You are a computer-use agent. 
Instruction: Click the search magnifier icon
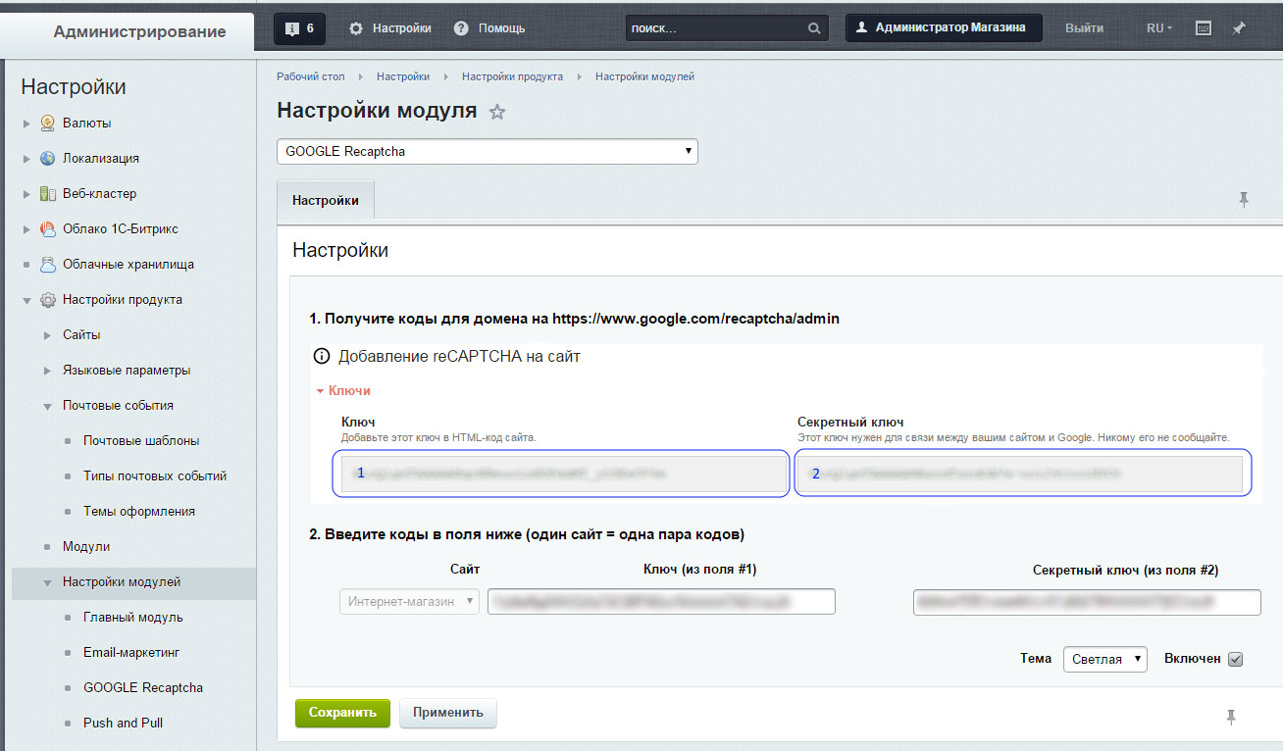coord(814,29)
